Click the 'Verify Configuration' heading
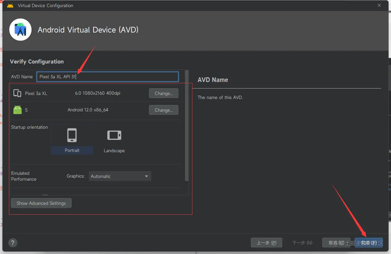391x254 pixels. pos(37,62)
